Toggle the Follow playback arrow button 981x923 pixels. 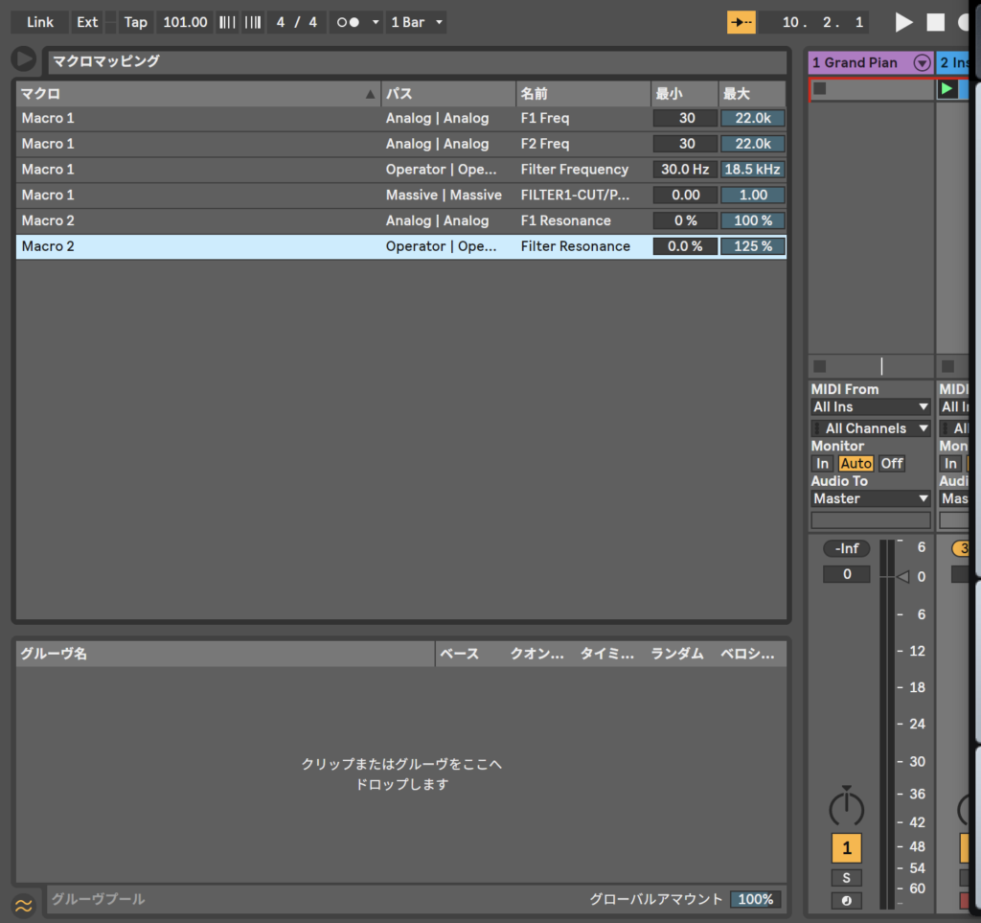[741, 22]
